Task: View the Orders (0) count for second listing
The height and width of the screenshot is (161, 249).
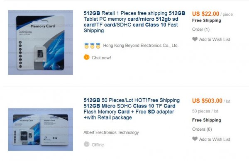Action: click(202, 129)
